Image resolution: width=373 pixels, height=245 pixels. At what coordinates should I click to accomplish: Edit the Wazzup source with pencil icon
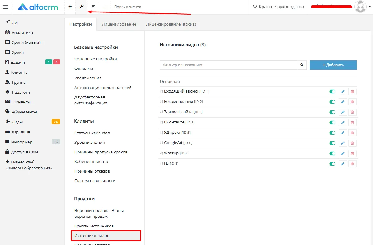point(343,153)
